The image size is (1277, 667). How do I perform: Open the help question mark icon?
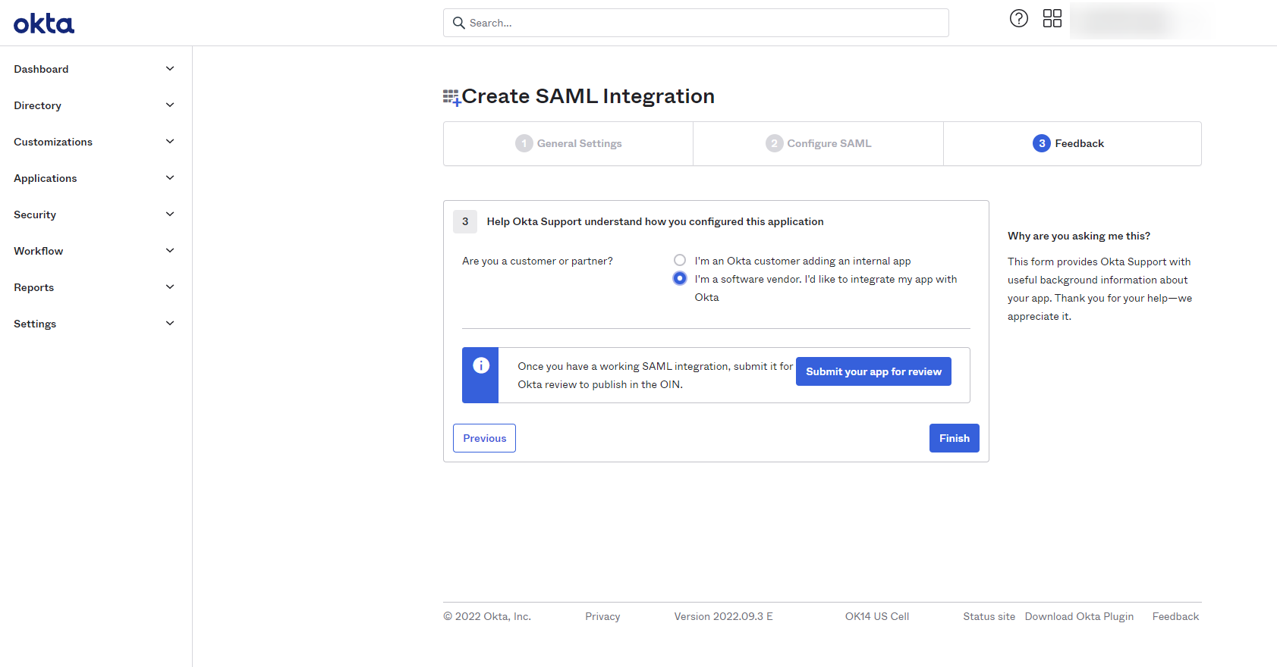tap(1018, 18)
